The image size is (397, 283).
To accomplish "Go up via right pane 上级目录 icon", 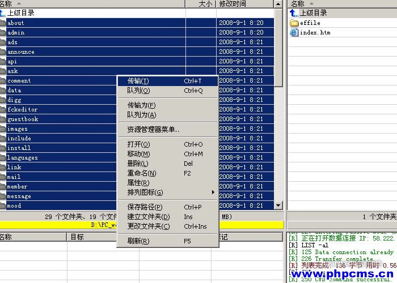I will [x=294, y=13].
